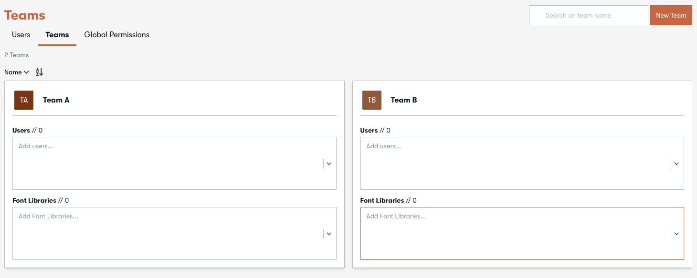Viewport: 697px width, 278px height.
Task: Switch to the Users tab
Action: coord(21,34)
